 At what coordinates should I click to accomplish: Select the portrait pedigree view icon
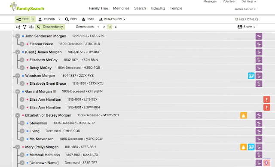[x=25, y=27]
